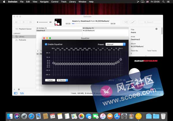Open Maps from the Dock
The height and width of the screenshot is (121, 173).
tap(74, 116)
